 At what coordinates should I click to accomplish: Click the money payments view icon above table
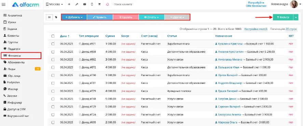point(49,17)
